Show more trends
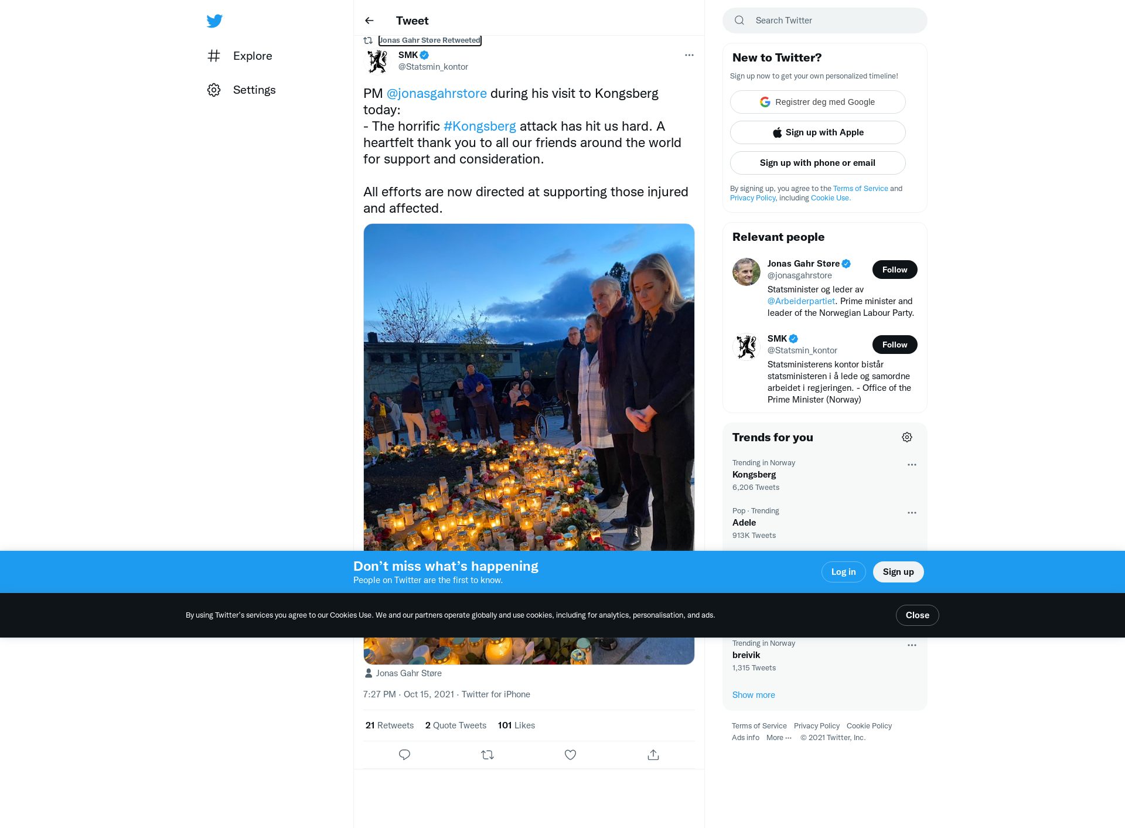The width and height of the screenshot is (1125, 828). (754, 695)
